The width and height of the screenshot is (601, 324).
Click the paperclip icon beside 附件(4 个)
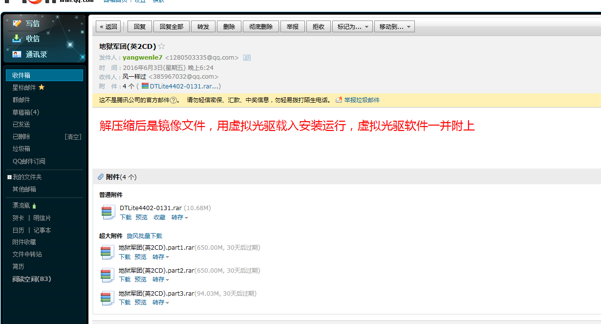(101, 177)
